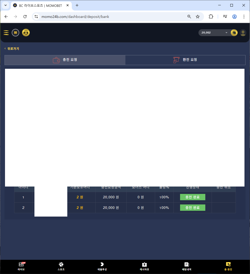The width and height of the screenshot is (250, 274).
Task: Switch to the 충전 요청 tab
Action: tap(65, 60)
